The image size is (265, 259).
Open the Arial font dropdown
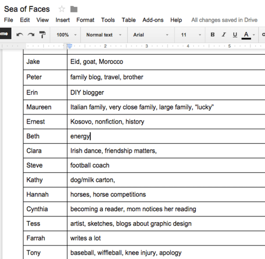[150, 35]
